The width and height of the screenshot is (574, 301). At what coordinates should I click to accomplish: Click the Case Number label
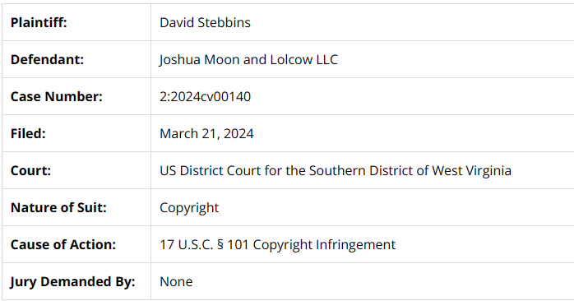[x=57, y=97]
